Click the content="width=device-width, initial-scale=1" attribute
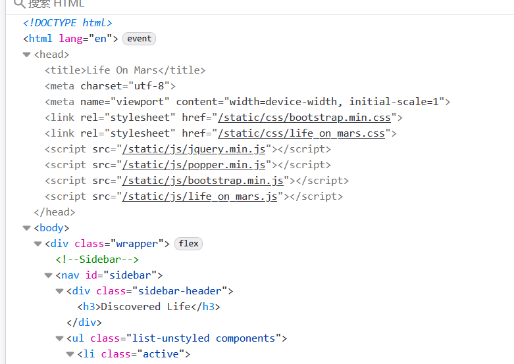This screenshot has width=514, height=364. point(311,102)
